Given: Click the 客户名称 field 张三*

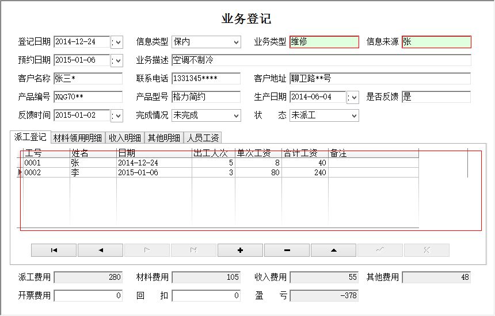Looking at the screenshot, I should tap(88, 79).
